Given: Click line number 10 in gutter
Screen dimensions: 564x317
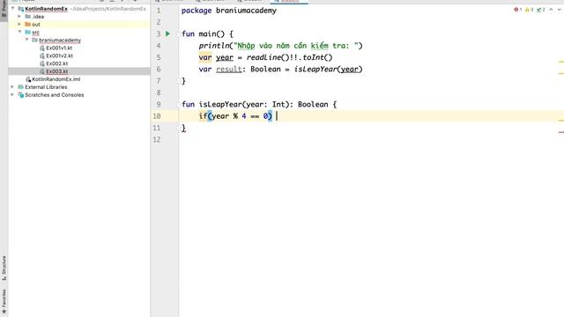Looking at the screenshot, I should coord(157,116).
